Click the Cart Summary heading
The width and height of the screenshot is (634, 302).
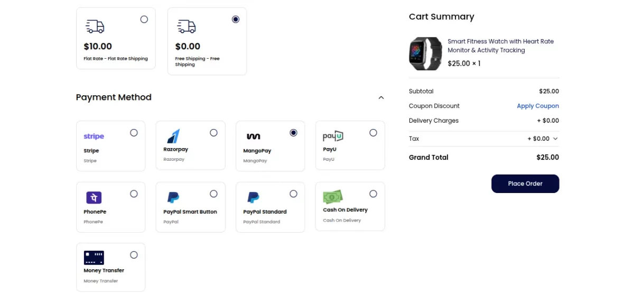[442, 17]
